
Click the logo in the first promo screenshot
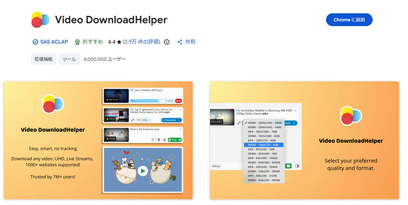(x=53, y=104)
